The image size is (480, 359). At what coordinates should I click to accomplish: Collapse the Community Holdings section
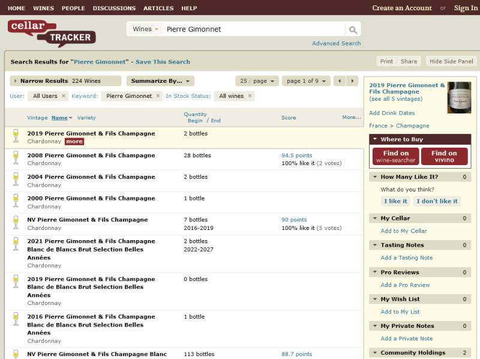375,352
